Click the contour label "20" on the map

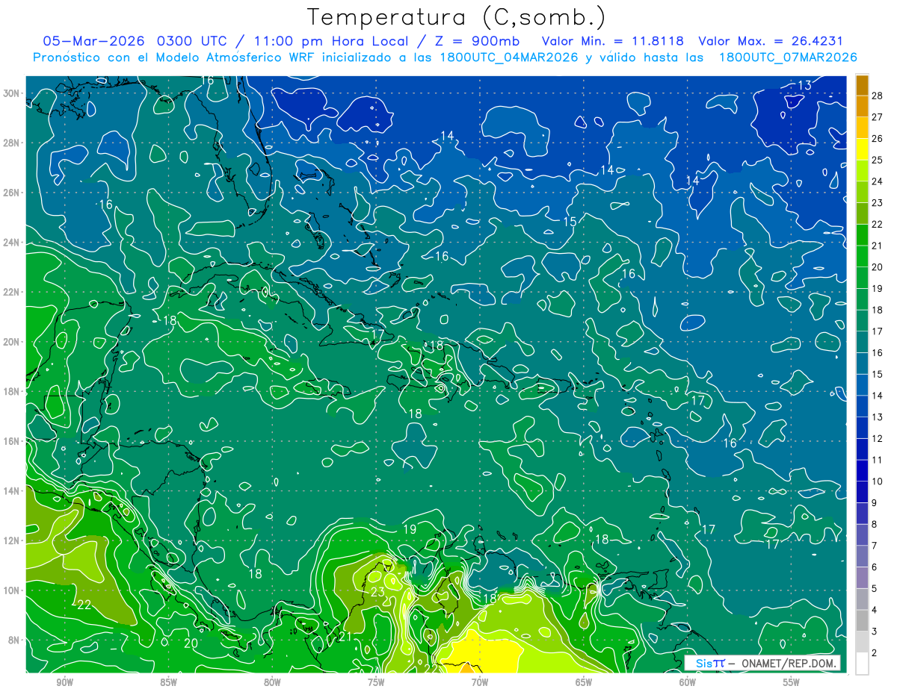pyautogui.click(x=191, y=643)
